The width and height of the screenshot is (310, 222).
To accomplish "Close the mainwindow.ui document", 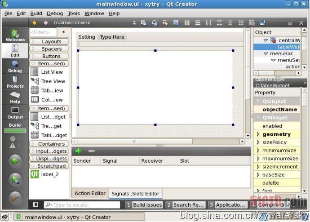I will coord(301,23).
